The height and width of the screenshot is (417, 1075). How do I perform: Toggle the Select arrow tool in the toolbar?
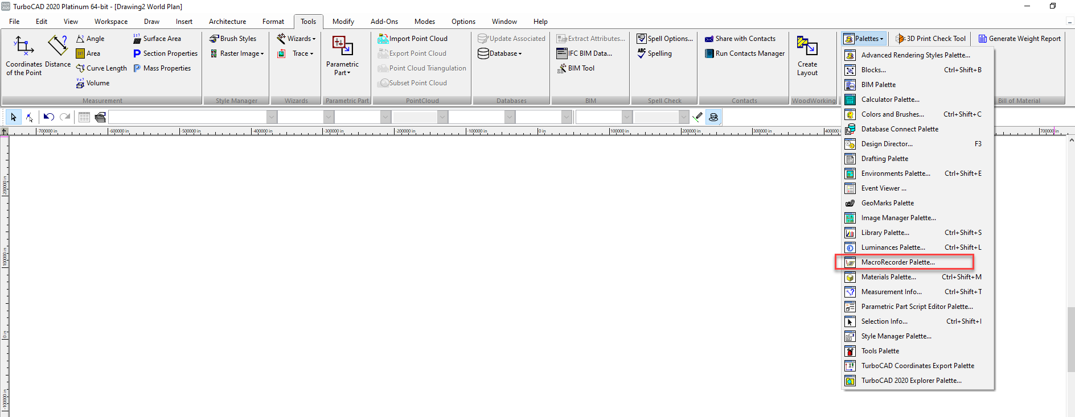14,117
